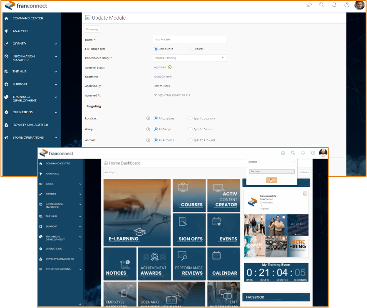Open notifications bell in Update Module window header
This screenshot has height=308, width=367.
(x=334, y=5)
